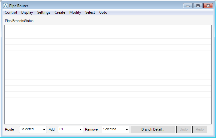216x138 pixels.
Task: Open the Modify menu
Action: click(75, 12)
